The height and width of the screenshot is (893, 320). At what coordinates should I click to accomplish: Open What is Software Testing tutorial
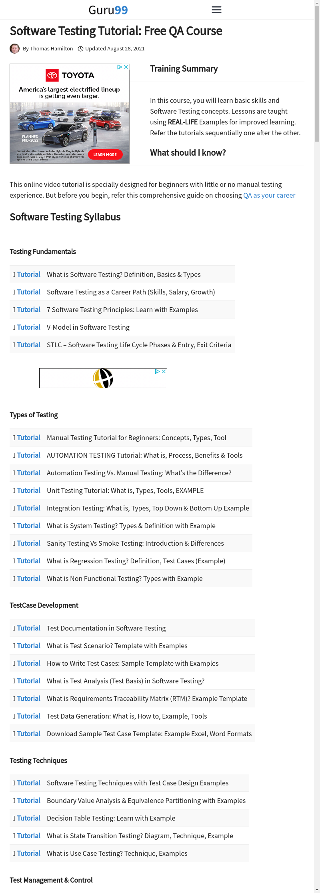coord(124,274)
